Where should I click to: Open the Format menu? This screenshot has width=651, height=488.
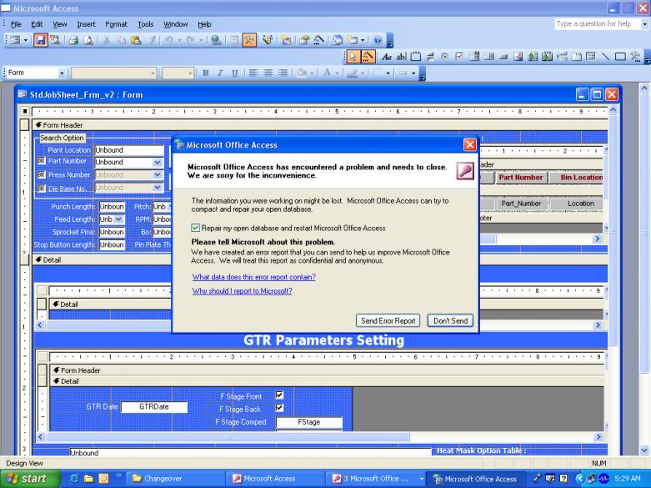pyautogui.click(x=116, y=24)
